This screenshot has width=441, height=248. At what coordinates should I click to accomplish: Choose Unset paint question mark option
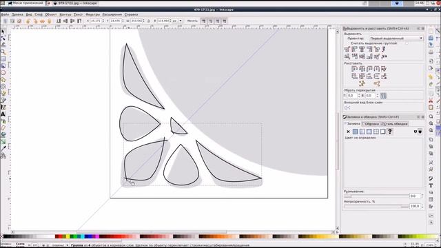(x=390, y=132)
